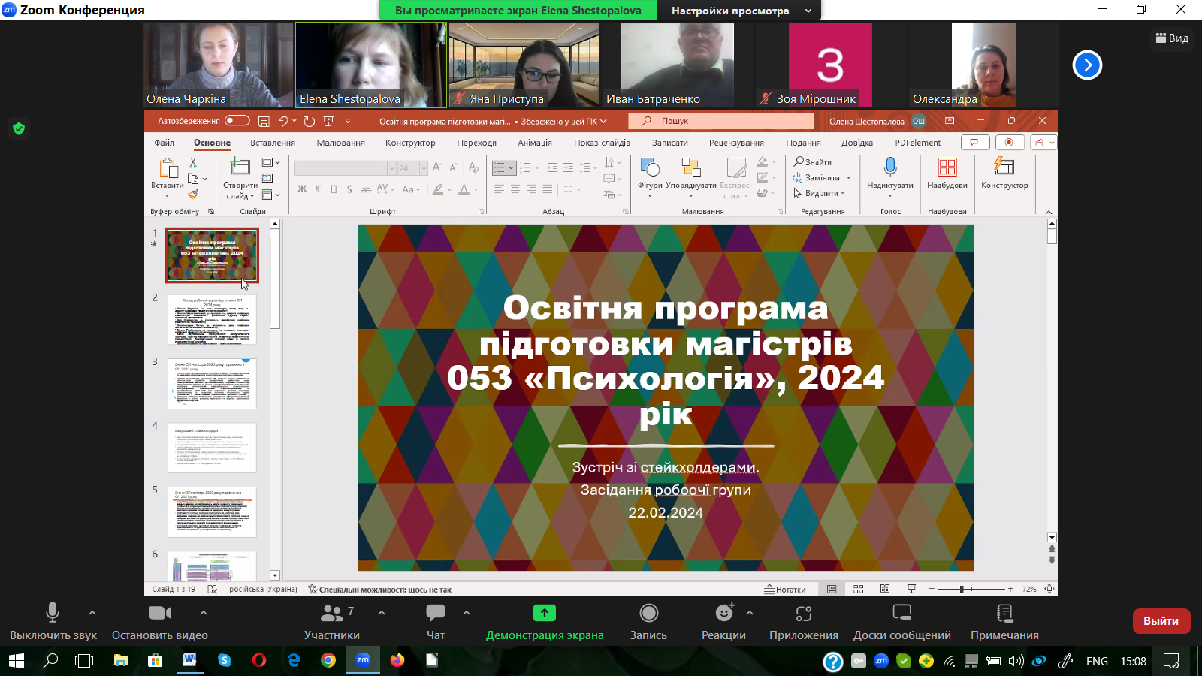The width and height of the screenshot is (1202, 676).
Task: Increase font size icon
Action: click(x=437, y=167)
